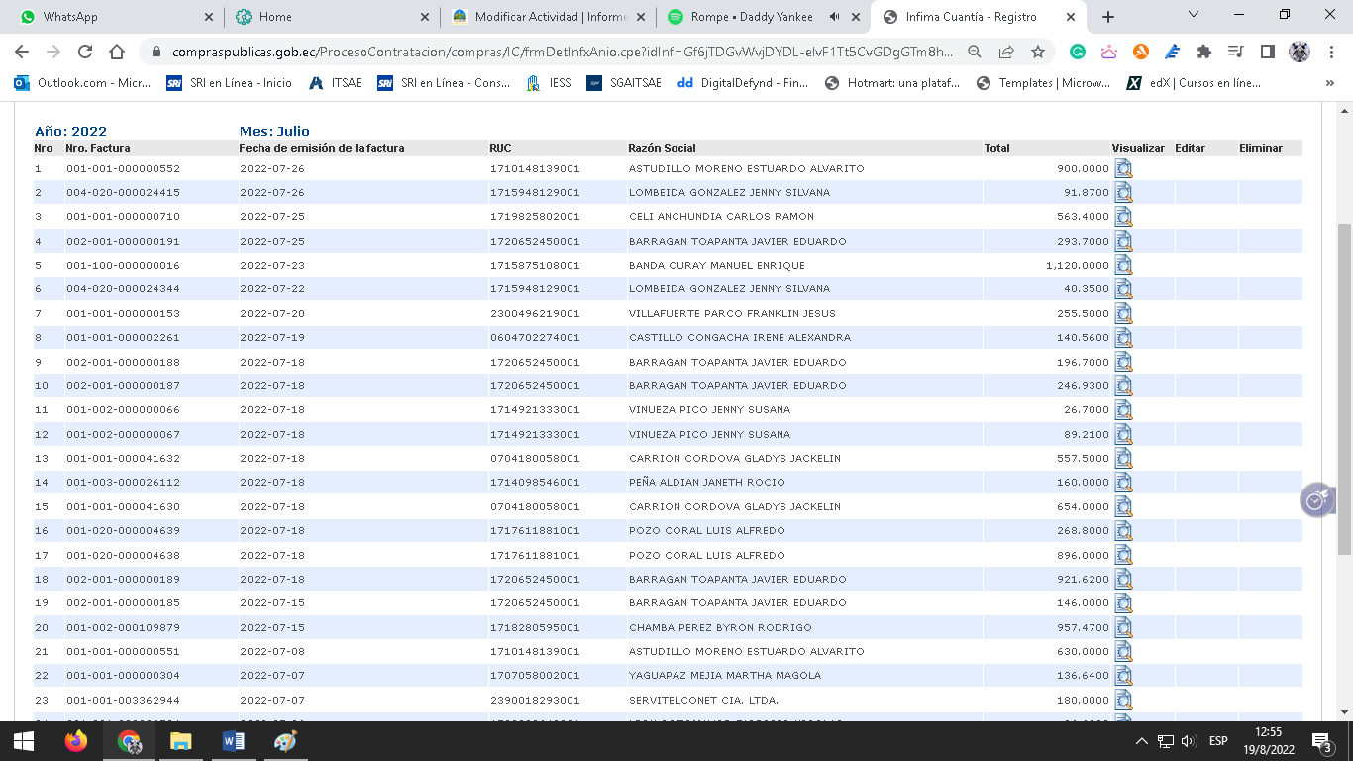Image resolution: width=1353 pixels, height=761 pixels.
Task: Open the Chrome extensions puzzle icon
Action: tap(1203, 52)
